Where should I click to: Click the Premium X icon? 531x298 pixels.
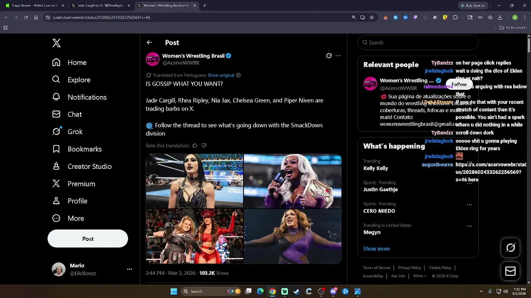tap(56, 184)
